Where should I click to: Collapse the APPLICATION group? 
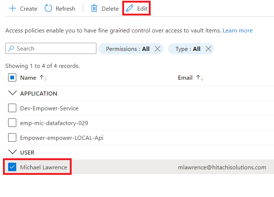point(13,93)
